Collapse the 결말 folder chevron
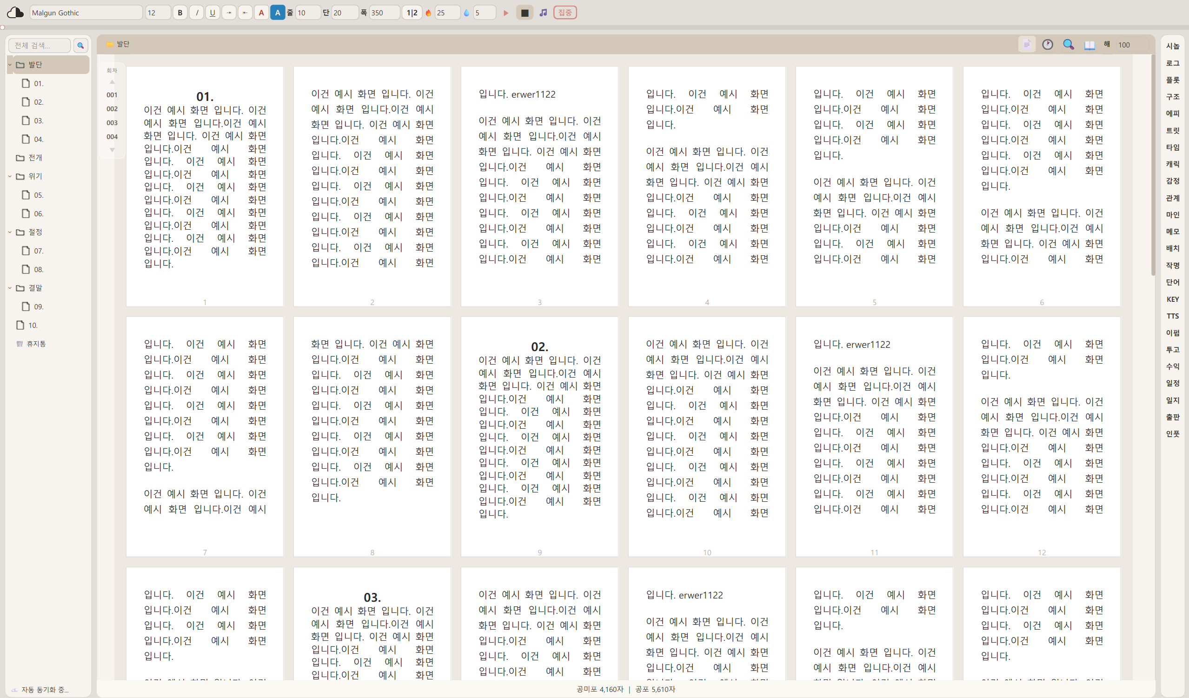The image size is (1189, 698). tap(10, 287)
